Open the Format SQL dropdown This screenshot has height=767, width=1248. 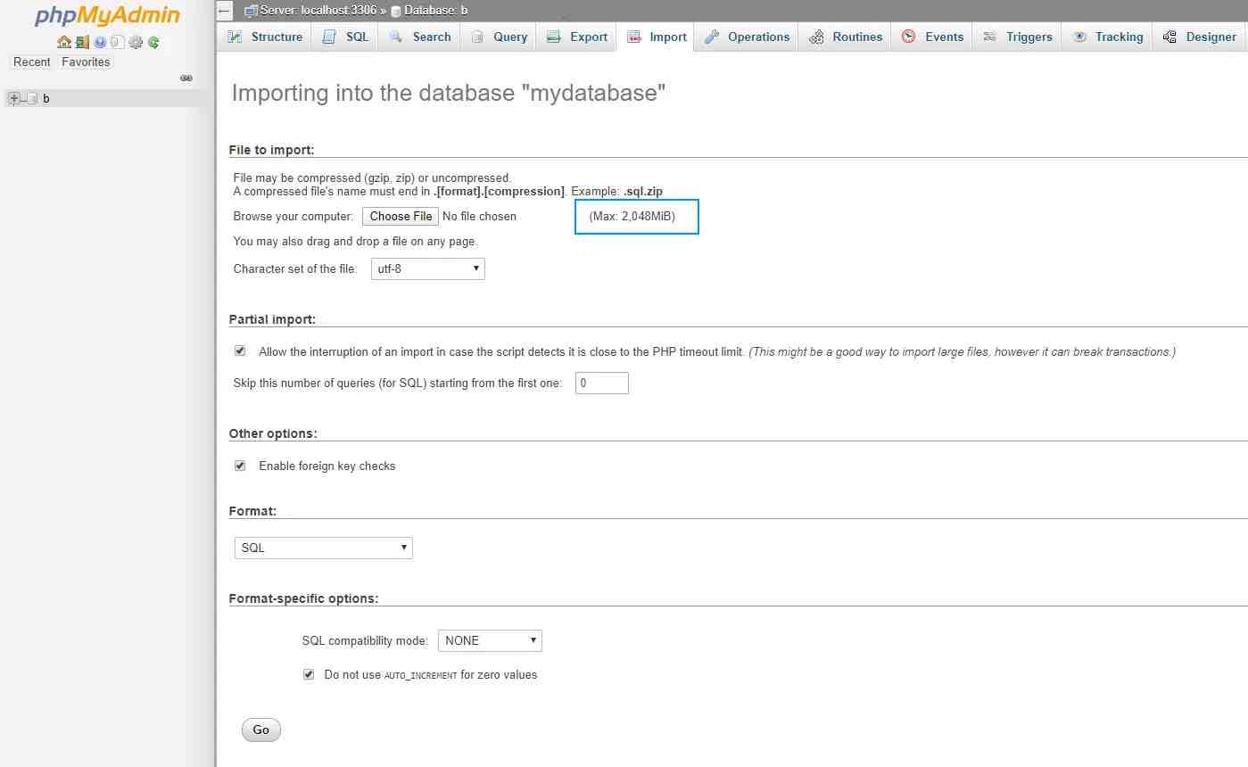tap(324, 548)
